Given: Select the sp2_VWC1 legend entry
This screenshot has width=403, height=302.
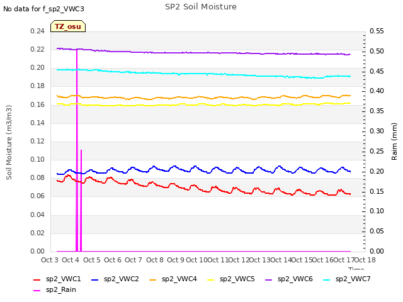Looking at the screenshot, I should coord(57,279).
